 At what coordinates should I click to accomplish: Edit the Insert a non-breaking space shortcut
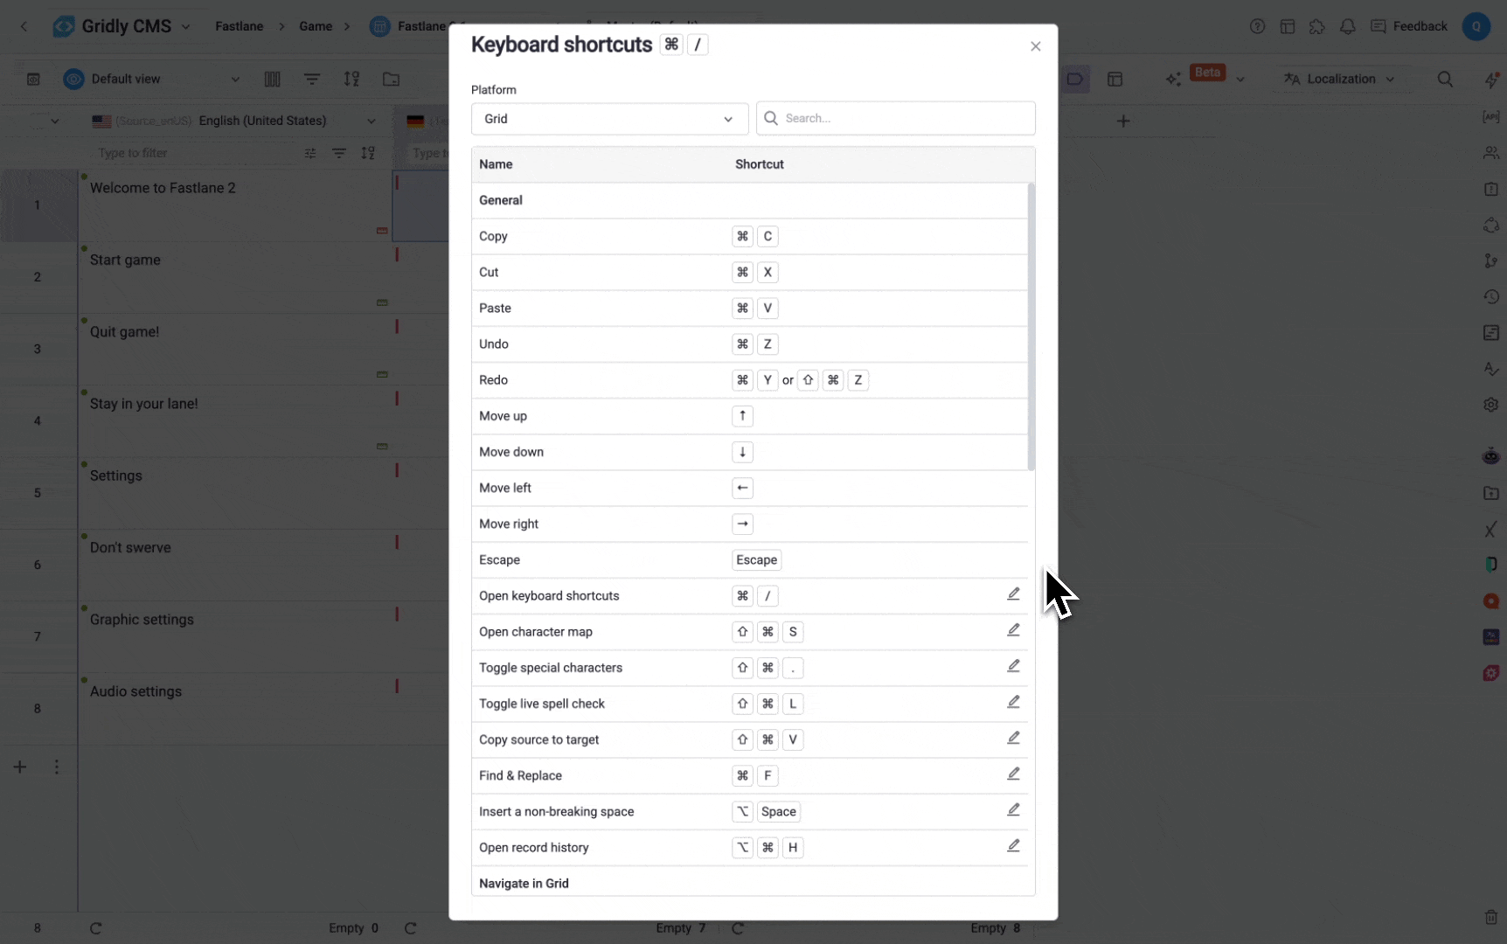click(x=1013, y=810)
